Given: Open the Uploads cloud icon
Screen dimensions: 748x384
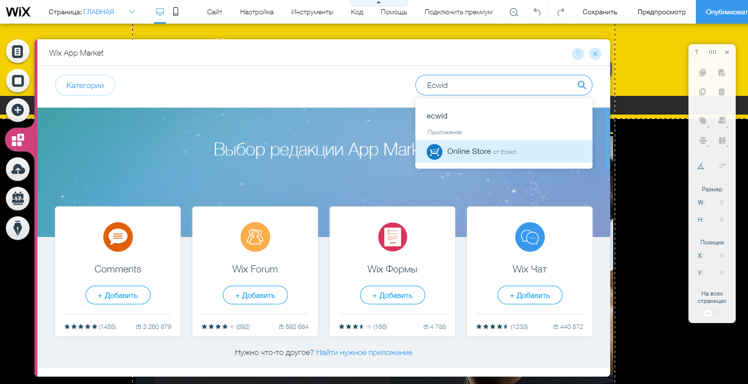Looking at the screenshot, I should (18, 170).
